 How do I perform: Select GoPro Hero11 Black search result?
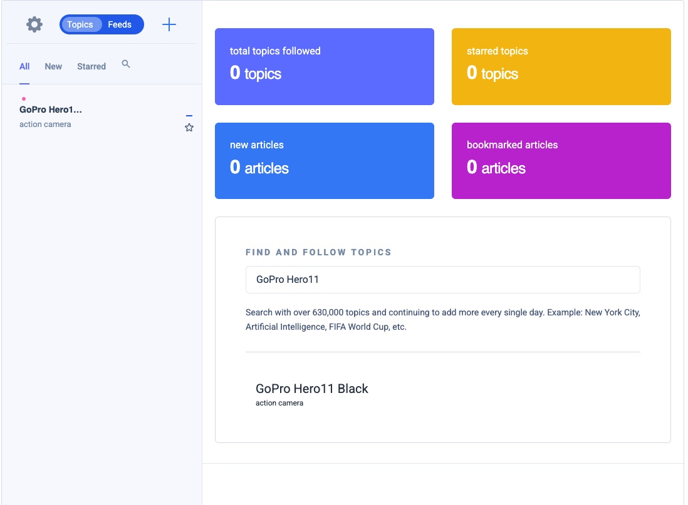(x=312, y=389)
